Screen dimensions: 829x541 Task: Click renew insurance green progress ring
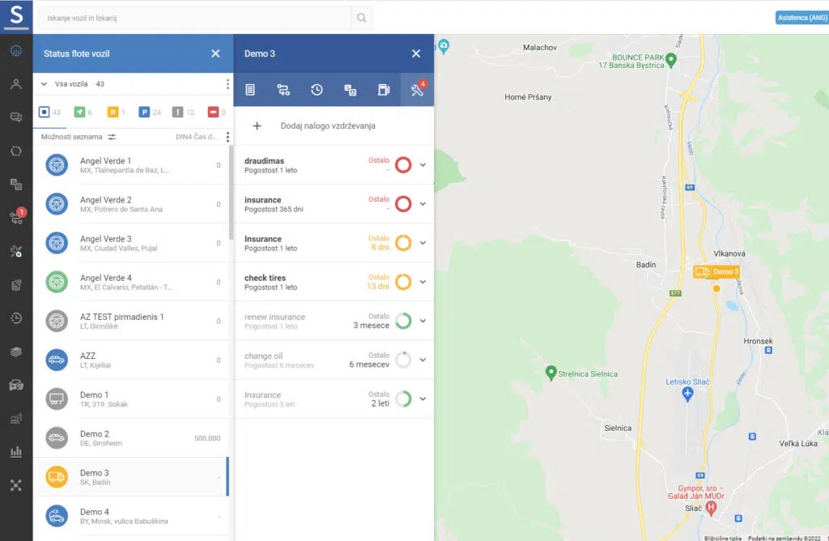pos(403,321)
